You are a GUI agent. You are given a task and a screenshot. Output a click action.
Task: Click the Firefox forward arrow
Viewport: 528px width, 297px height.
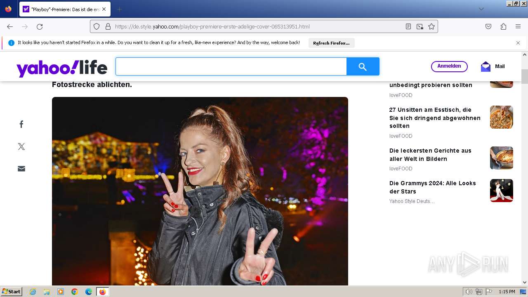click(x=25, y=26)
